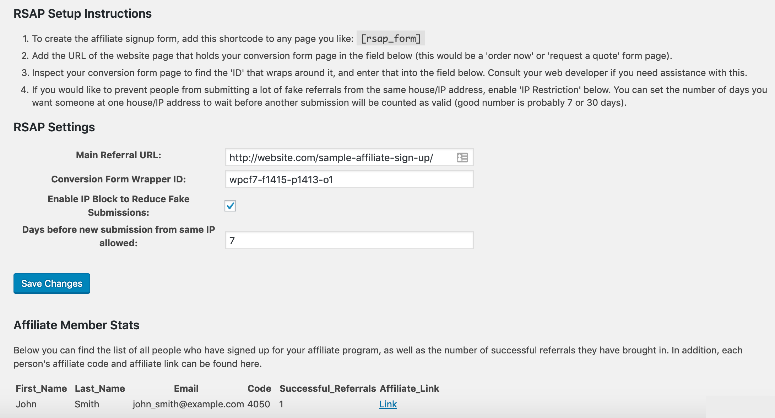Click the Affiliate_Link column header
The width and height of the screenshot is (775, 418).
(410, 389)
